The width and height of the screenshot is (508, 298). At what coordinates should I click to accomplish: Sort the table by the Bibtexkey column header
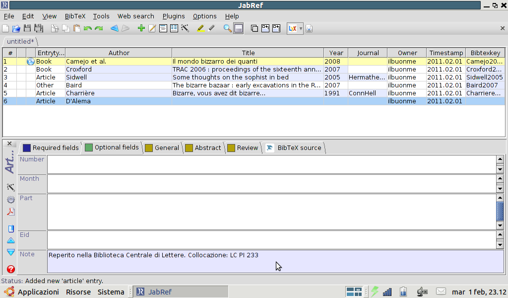click(x=485, y=53)
